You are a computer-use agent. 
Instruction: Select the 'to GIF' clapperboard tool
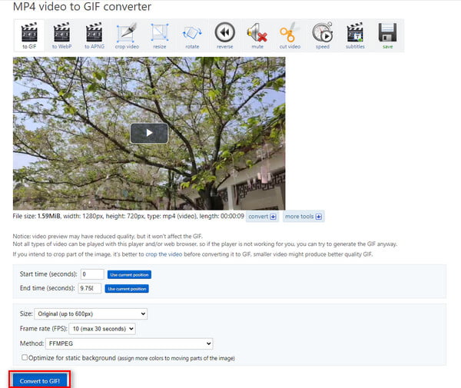click(x=29, y=35)
